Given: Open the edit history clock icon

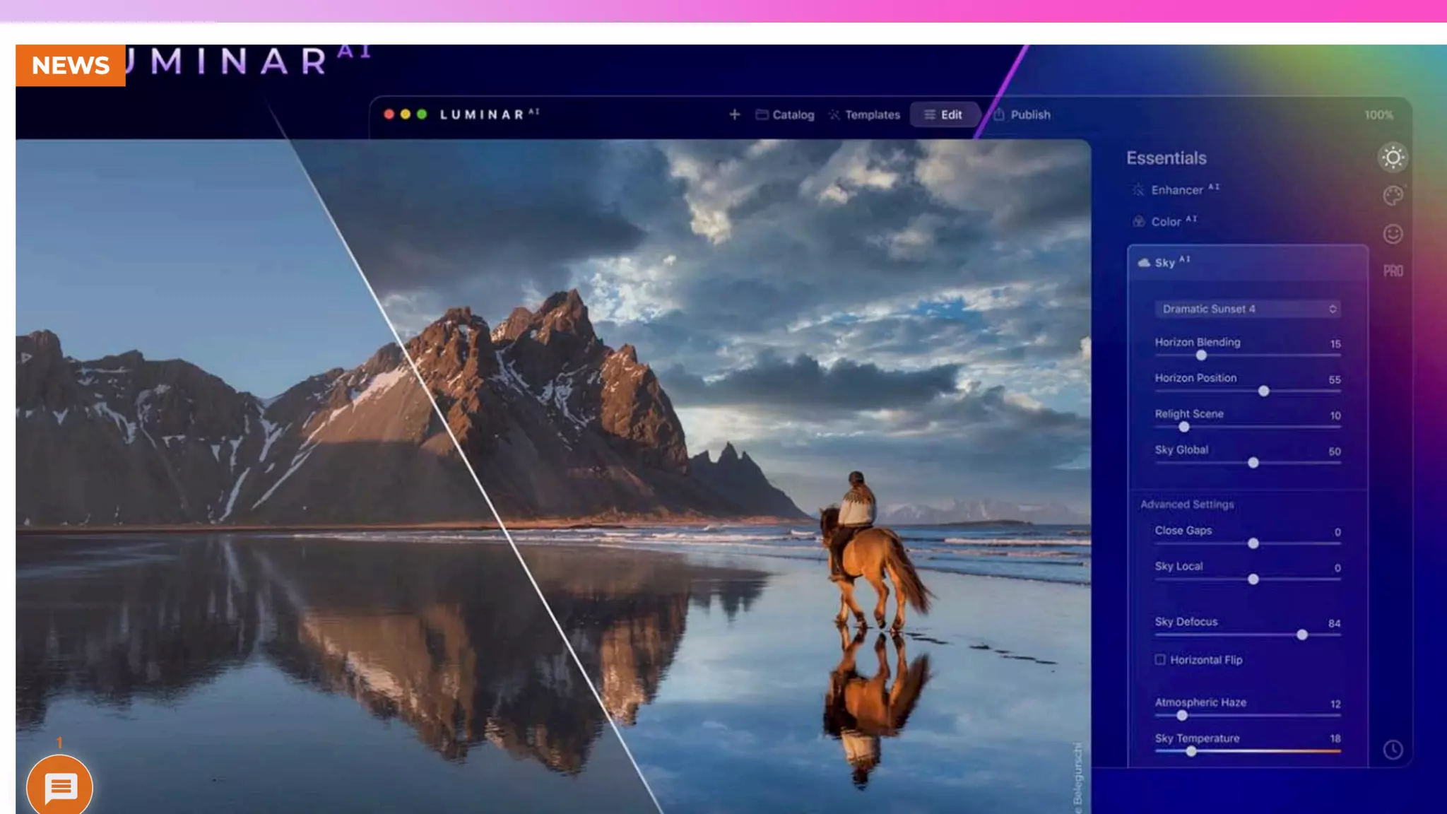Looking at the screenshot, I should [1393, 750].
